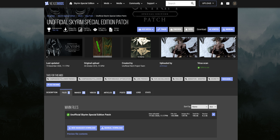Switch to the Files tab
The image size is (280, 140).
66,92
